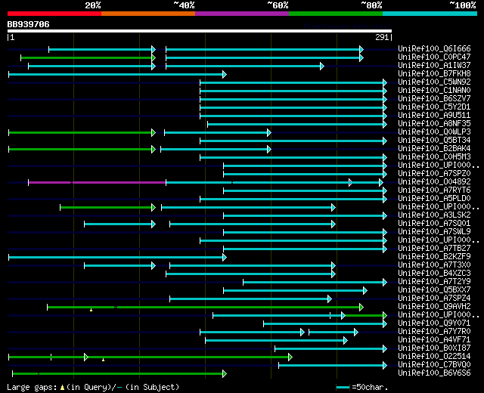Select the label UniRef100_A7Y7R0

434,332
